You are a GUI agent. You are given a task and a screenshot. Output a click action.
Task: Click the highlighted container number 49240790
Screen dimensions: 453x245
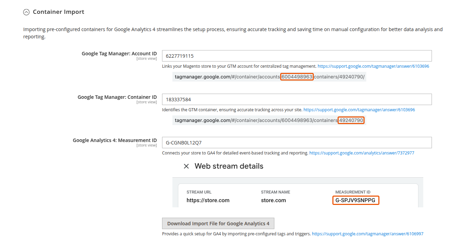(x=351, y=121)
